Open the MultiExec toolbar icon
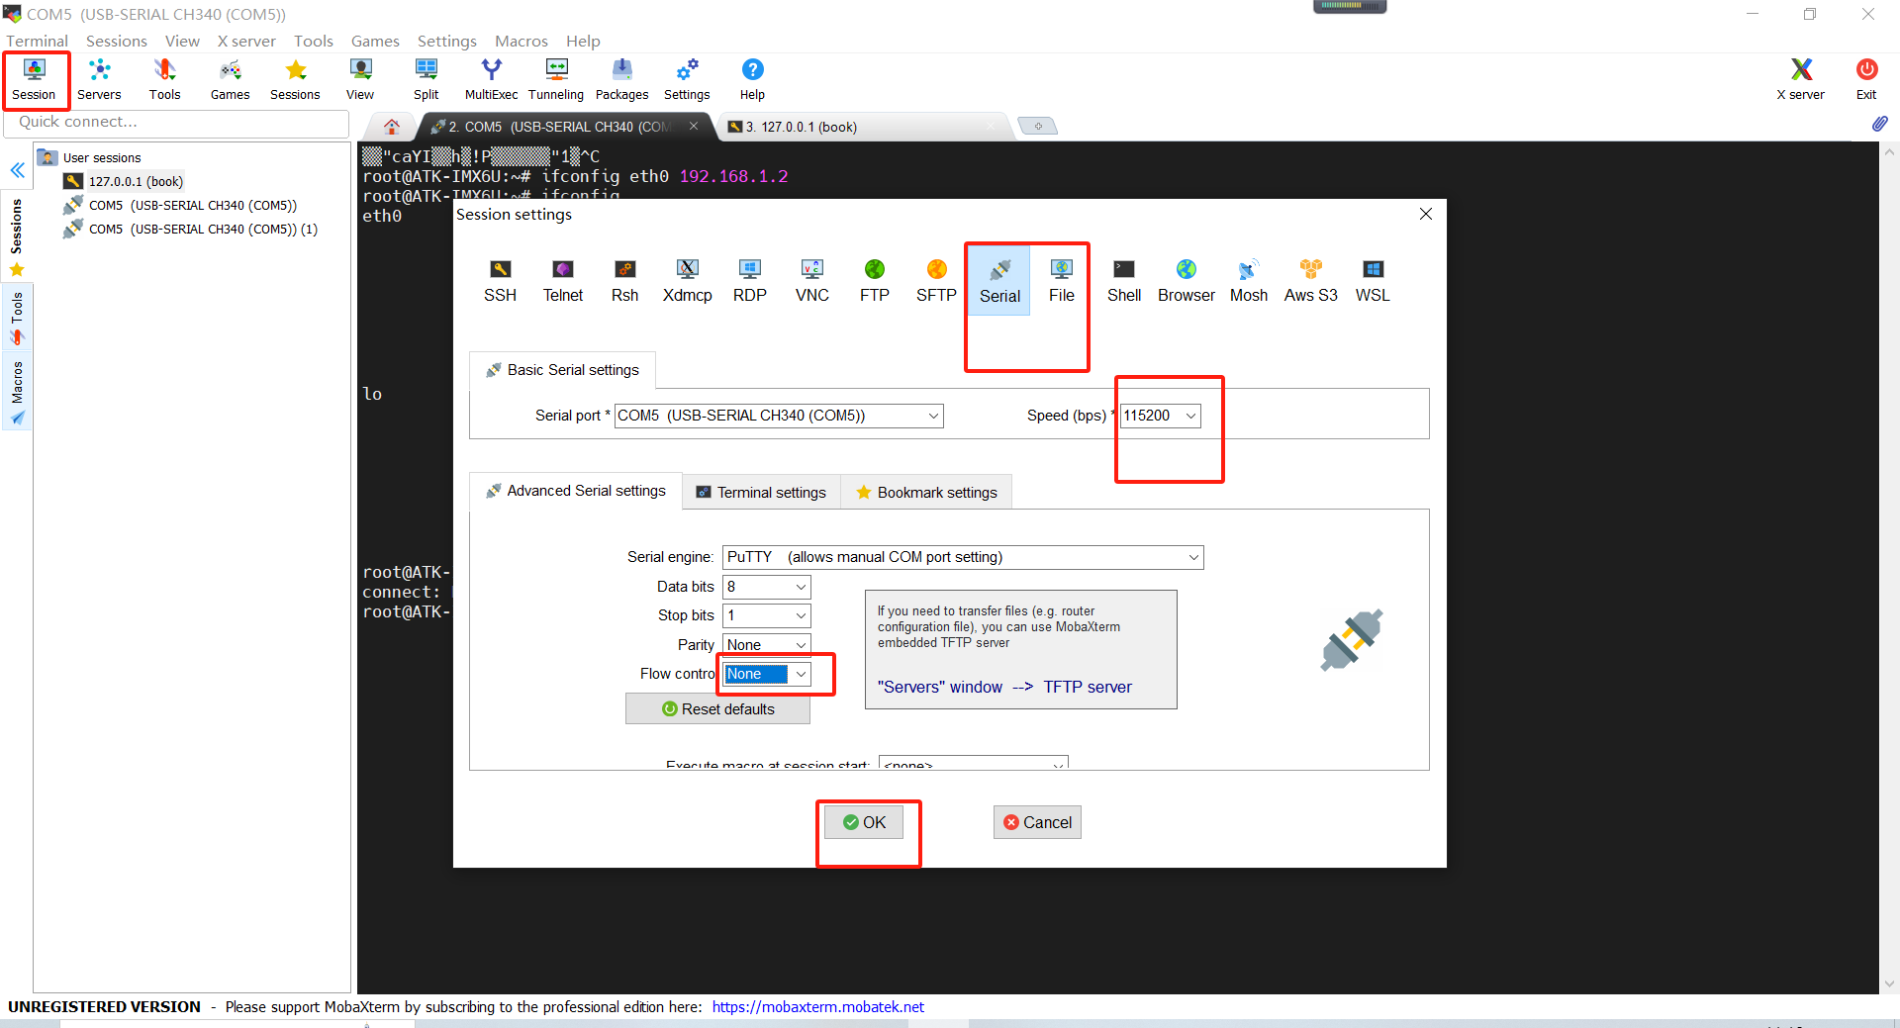 (491, 79)
